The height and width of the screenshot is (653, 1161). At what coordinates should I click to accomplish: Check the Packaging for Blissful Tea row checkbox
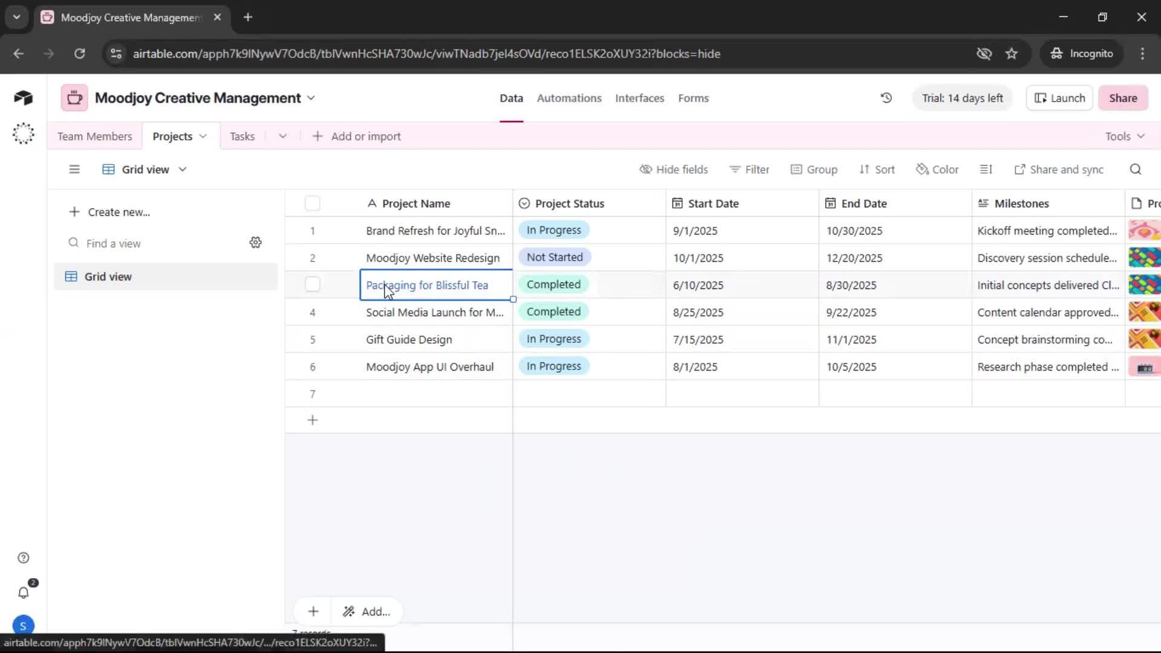313,284
